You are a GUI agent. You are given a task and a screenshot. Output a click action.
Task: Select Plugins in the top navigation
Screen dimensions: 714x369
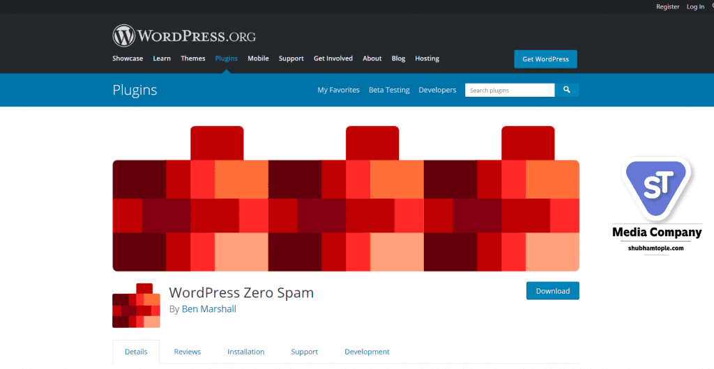[227, 58]
